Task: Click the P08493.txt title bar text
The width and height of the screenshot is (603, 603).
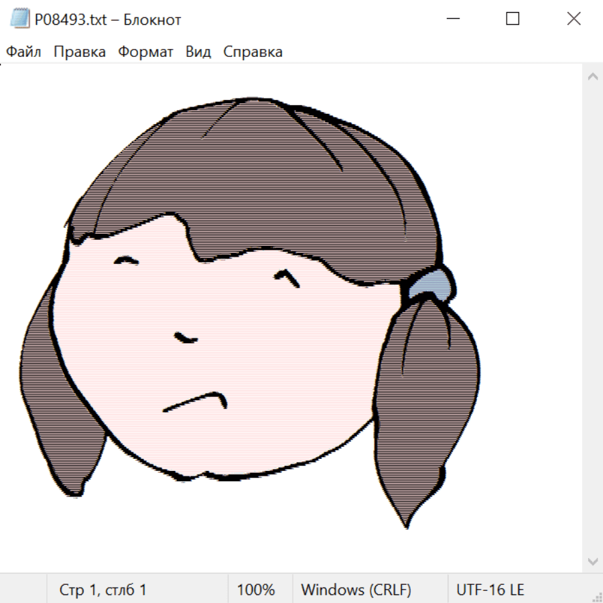Action: [108, 19]
